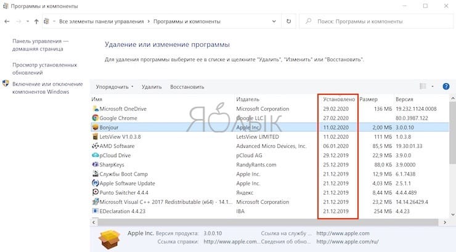
Task: Click version 19.232.1124.0008
Action: coord(416,108)
